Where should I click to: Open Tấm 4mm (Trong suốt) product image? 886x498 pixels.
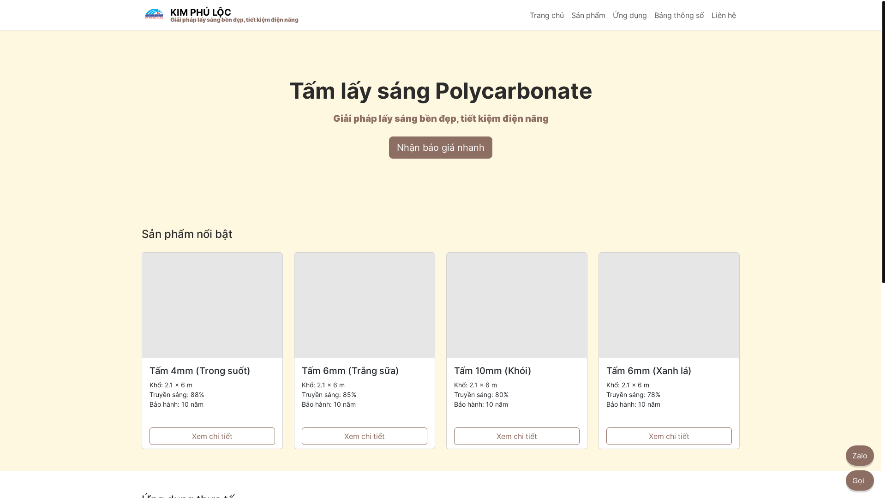[x=212, y=305]
